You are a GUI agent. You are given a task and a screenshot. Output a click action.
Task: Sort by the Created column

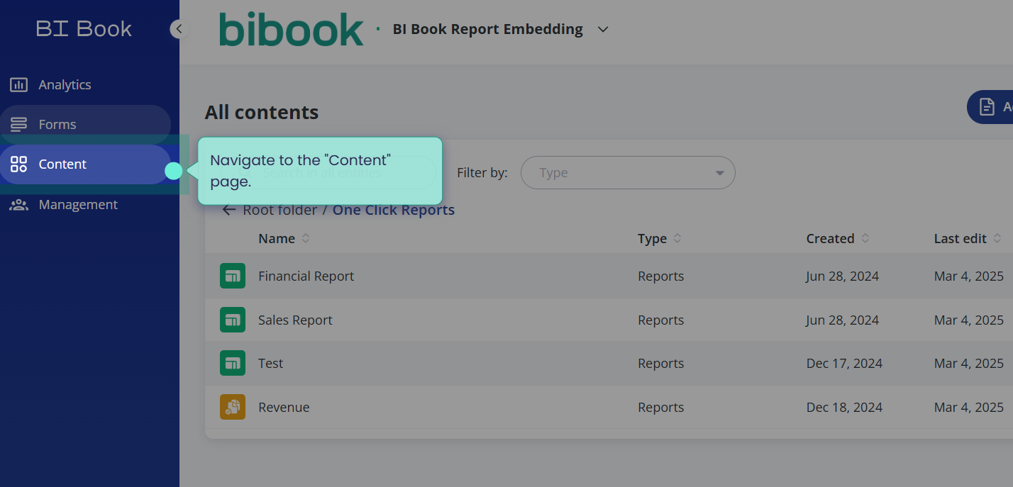click(838, 238)
